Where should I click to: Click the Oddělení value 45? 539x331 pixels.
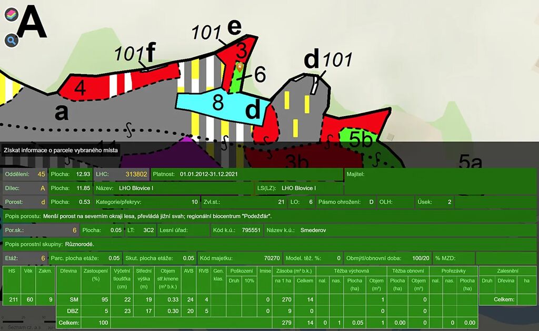pyautogui.click(x=41, y=174)
